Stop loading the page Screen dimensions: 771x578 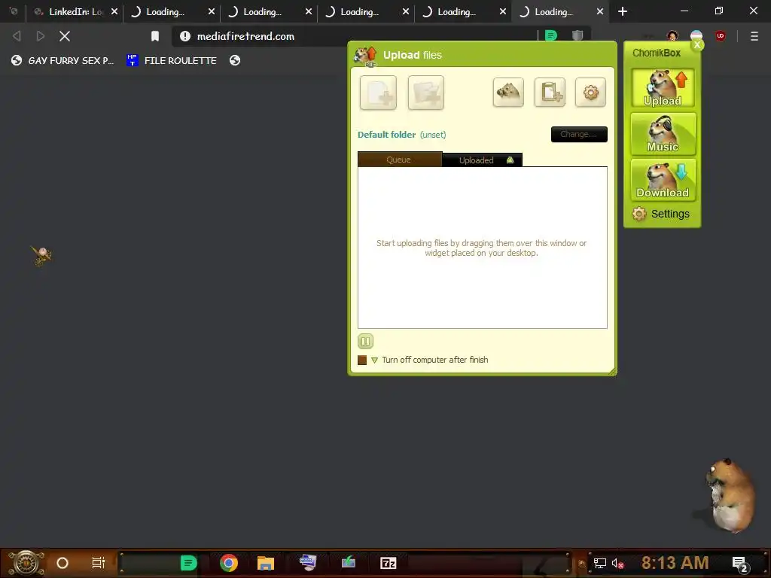pyautogui.click(x=65, y=36)
